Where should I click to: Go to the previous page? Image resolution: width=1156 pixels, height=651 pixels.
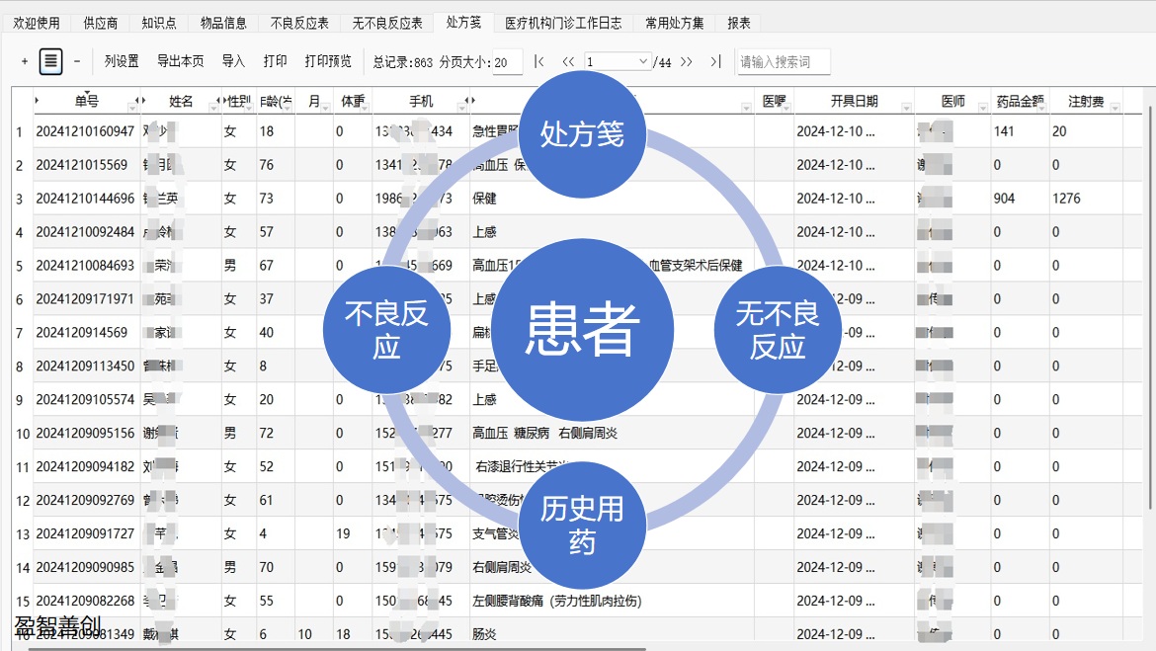coord(568,61)
